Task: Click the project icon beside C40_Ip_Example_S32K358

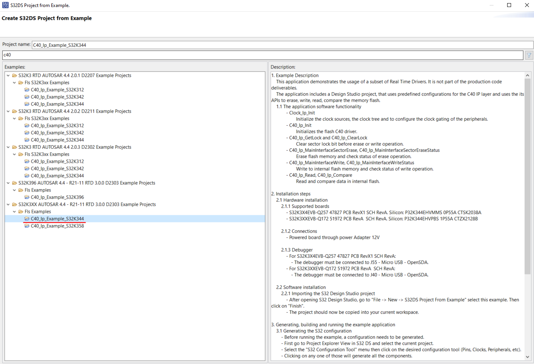Action: 26,226
